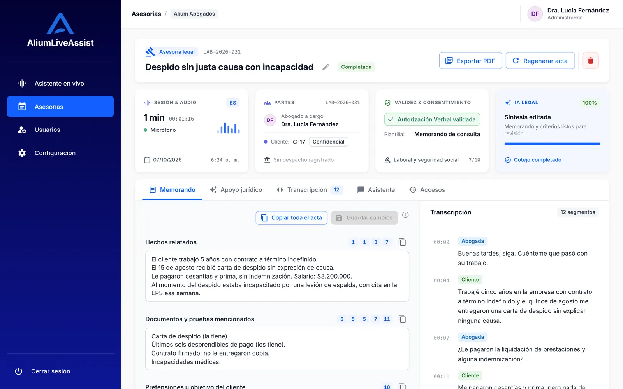Click the shield icon in Validez & Consentimiento
The width and height of the screenshot is (623, 389).
click(387, 103)
